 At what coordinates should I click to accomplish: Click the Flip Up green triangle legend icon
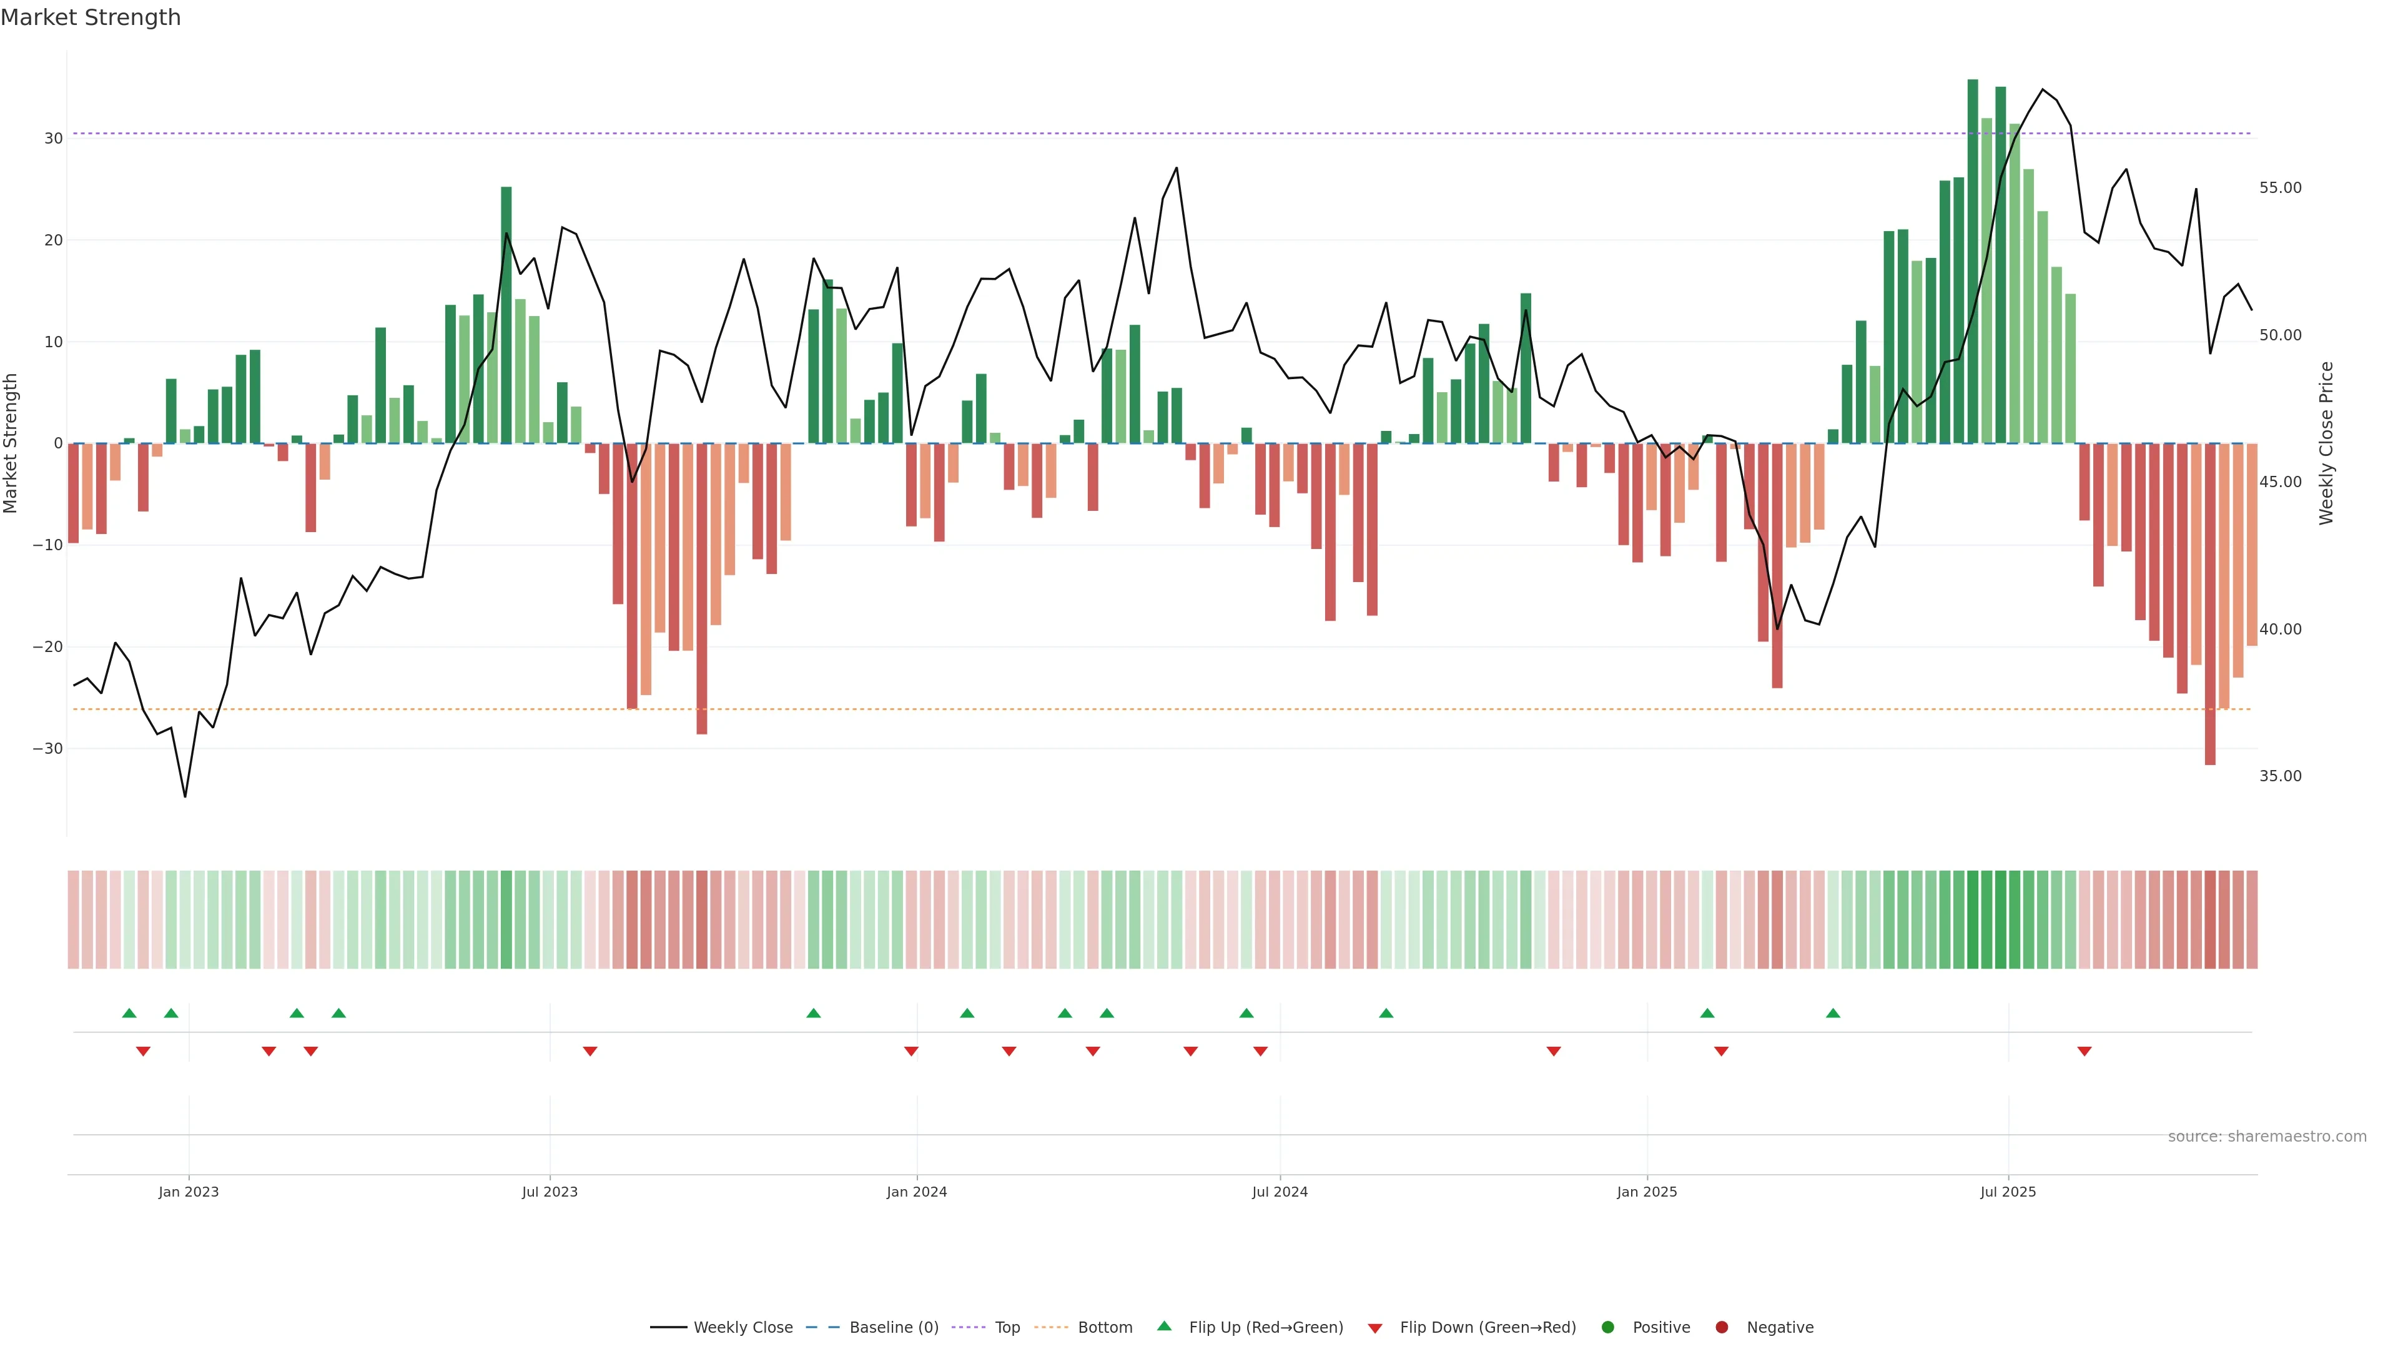coord(1163,1326)
